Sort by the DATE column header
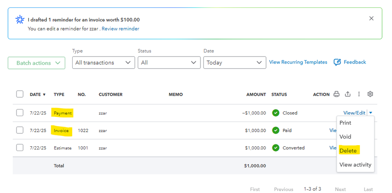Image resolution: width=392 pixels, height=193 pixels. [38, 95]
